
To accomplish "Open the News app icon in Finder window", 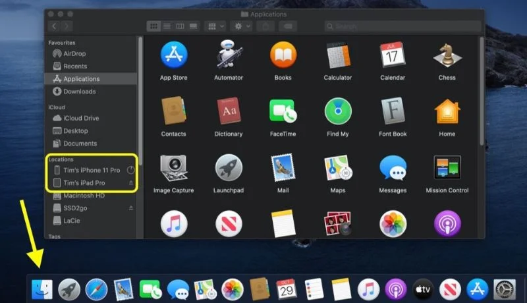I will tap(229, 224).
